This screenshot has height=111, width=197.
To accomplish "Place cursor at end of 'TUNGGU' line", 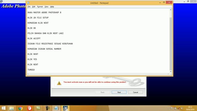I will (x=35, y=70).
